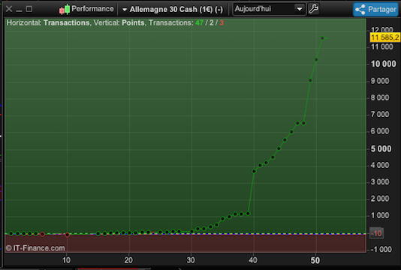Screen dimensions: 401x270
Task: Click the data point at transaction 30
Action: point(191,232)
